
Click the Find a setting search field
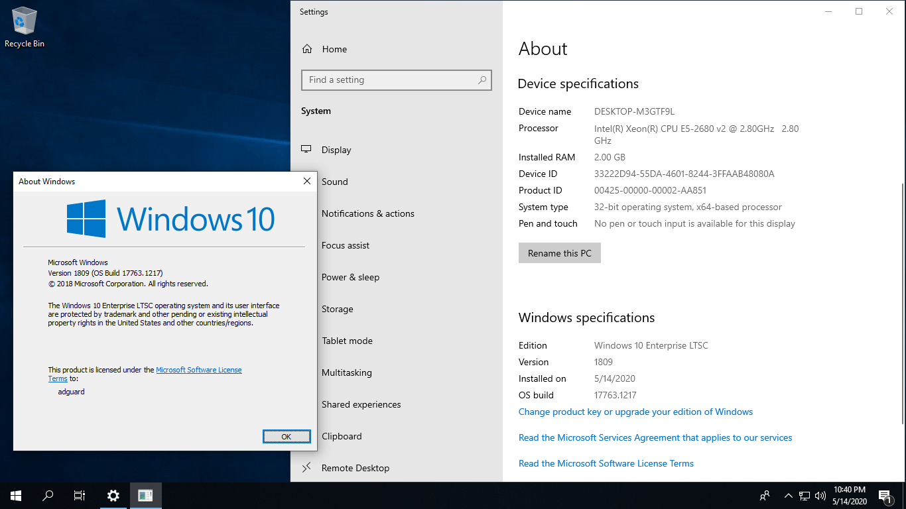pos(397,80)
